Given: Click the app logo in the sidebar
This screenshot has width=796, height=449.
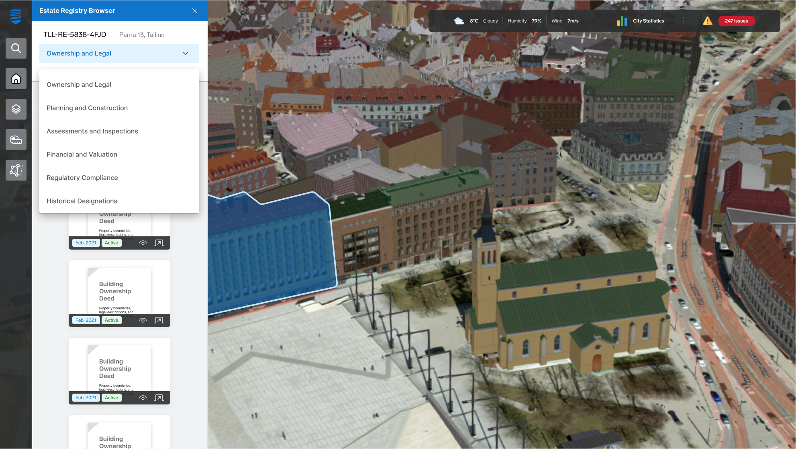Looking at the screenshot, I should pyautogui.click(x=16, y=17).
